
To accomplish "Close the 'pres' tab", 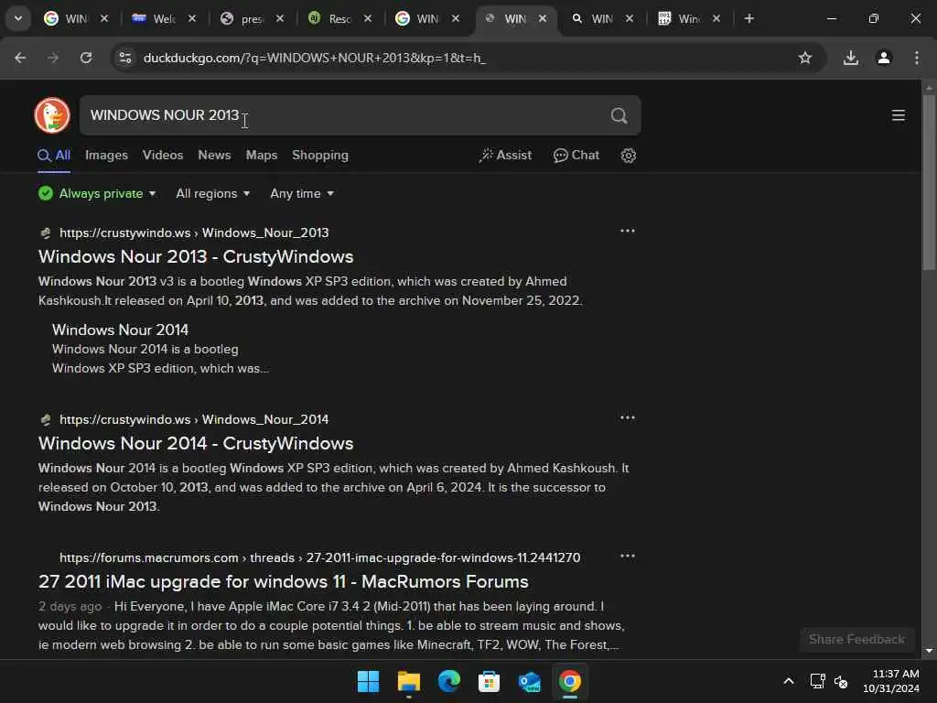I will click(x=280, y=18).
